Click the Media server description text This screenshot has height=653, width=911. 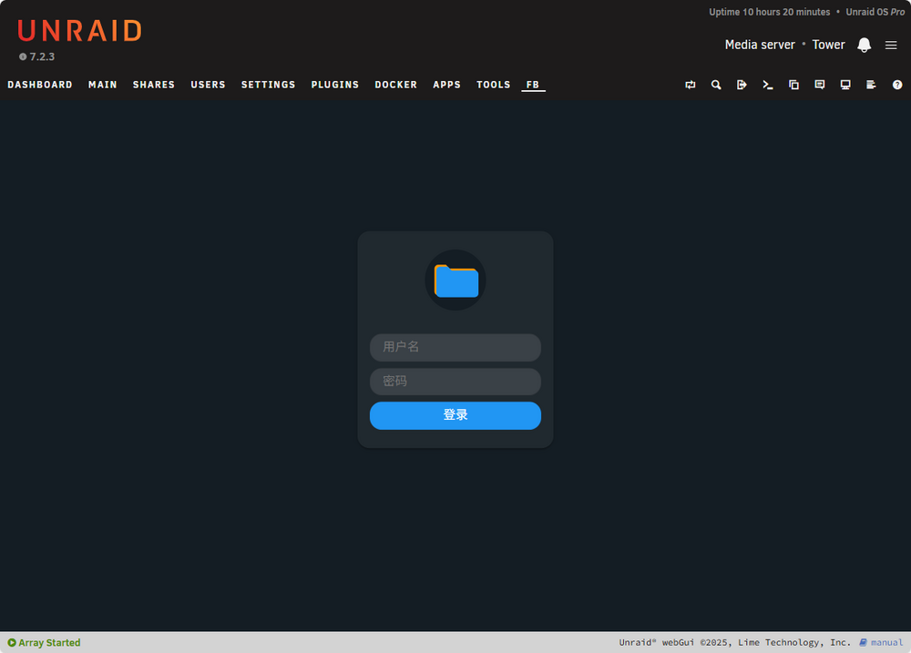(760, 45)
